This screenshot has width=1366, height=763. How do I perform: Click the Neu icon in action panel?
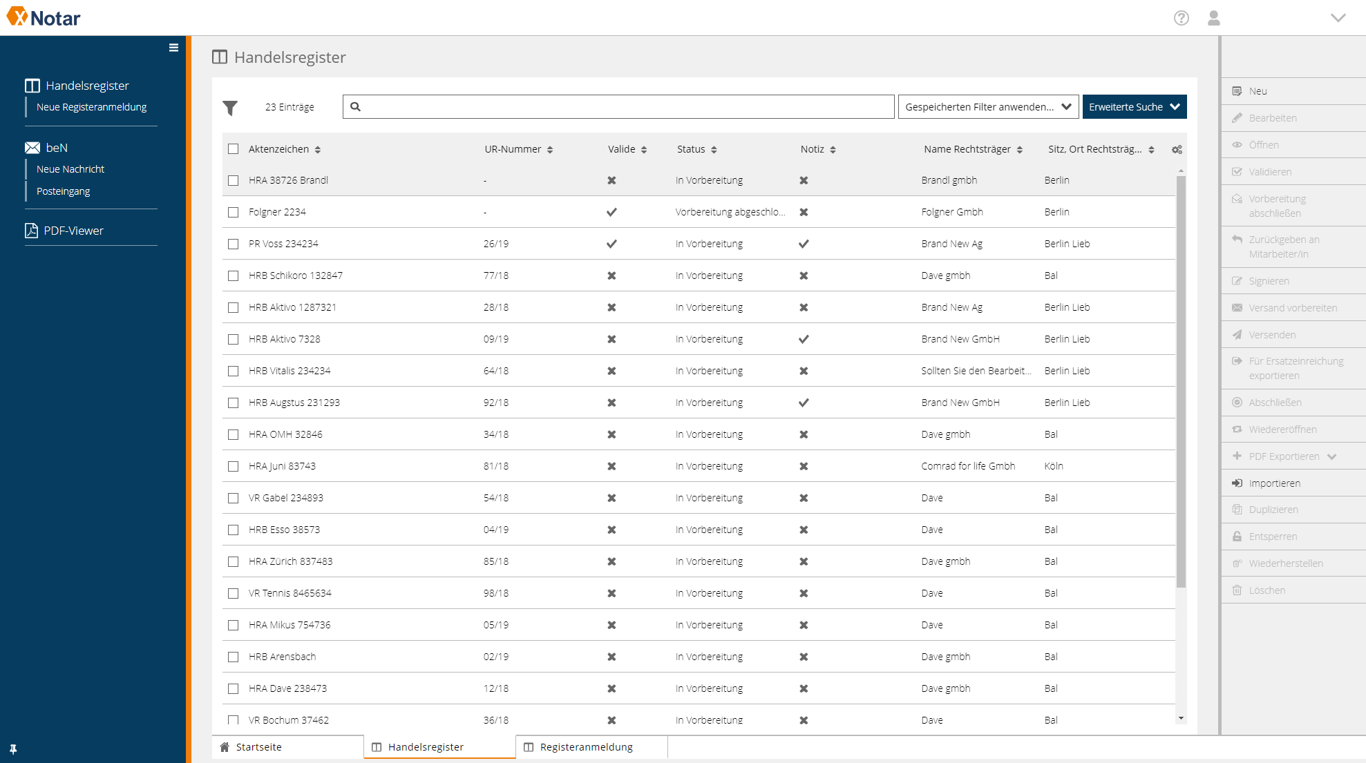pos(1237,91)
